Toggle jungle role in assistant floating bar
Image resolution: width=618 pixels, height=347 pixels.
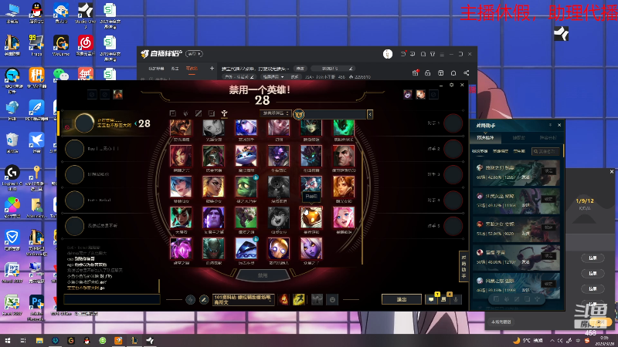(x=507, y=299)
